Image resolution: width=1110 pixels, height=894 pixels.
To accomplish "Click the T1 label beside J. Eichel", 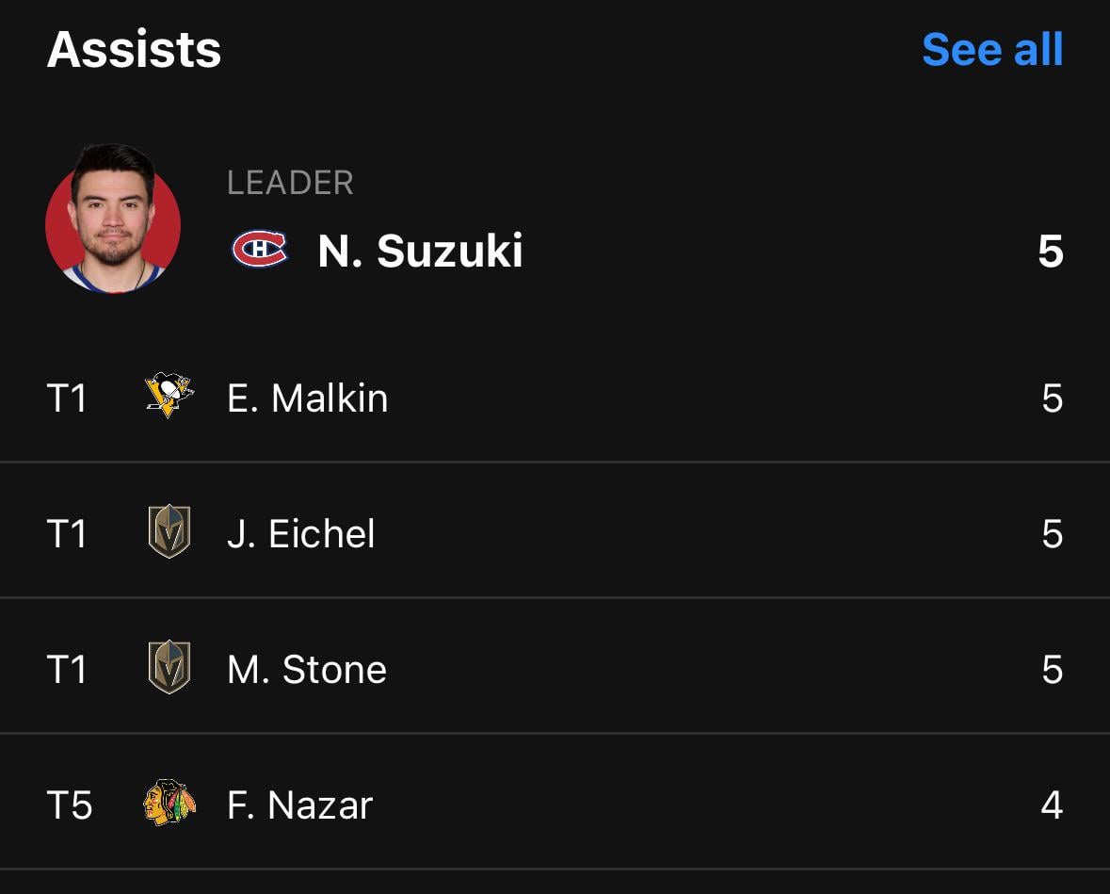I will point(67,533).
